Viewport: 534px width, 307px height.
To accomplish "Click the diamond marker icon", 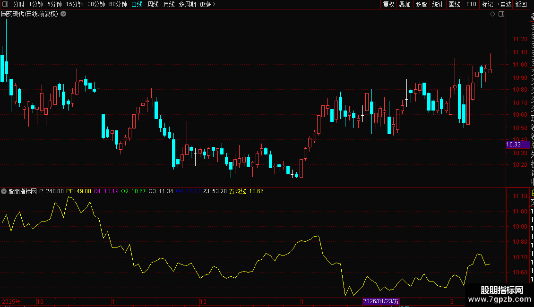I will 492,14.
